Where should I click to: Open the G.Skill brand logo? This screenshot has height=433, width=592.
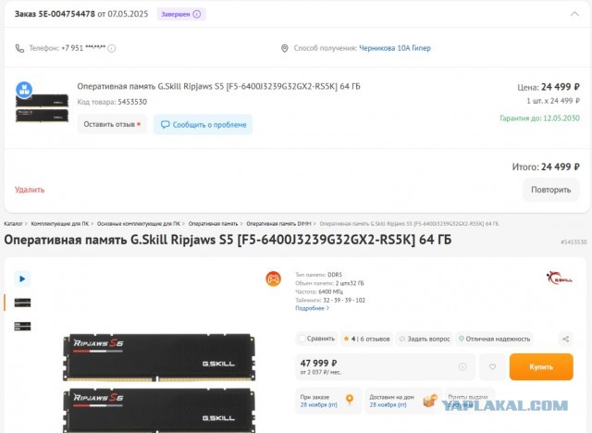pyautogui.click(x=559, y=278)
